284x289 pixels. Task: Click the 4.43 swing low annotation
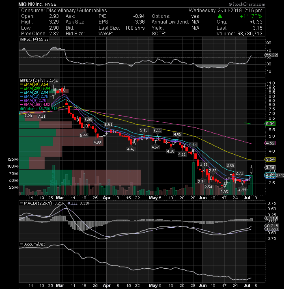click(131, 149)
